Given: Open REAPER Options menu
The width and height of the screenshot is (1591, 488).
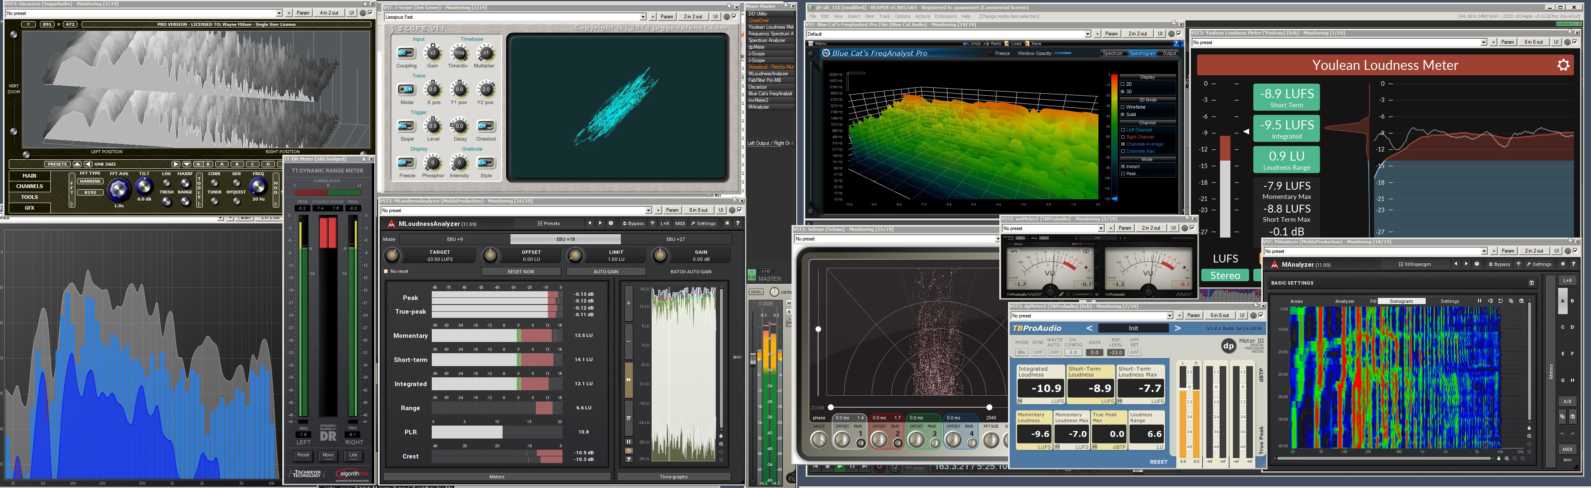Looking at the screenshot, I should pos(902,17).
